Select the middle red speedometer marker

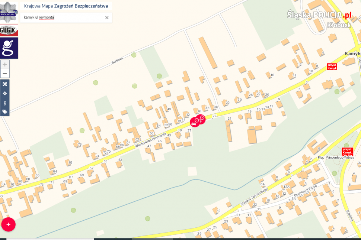click(x=197, y=121)
